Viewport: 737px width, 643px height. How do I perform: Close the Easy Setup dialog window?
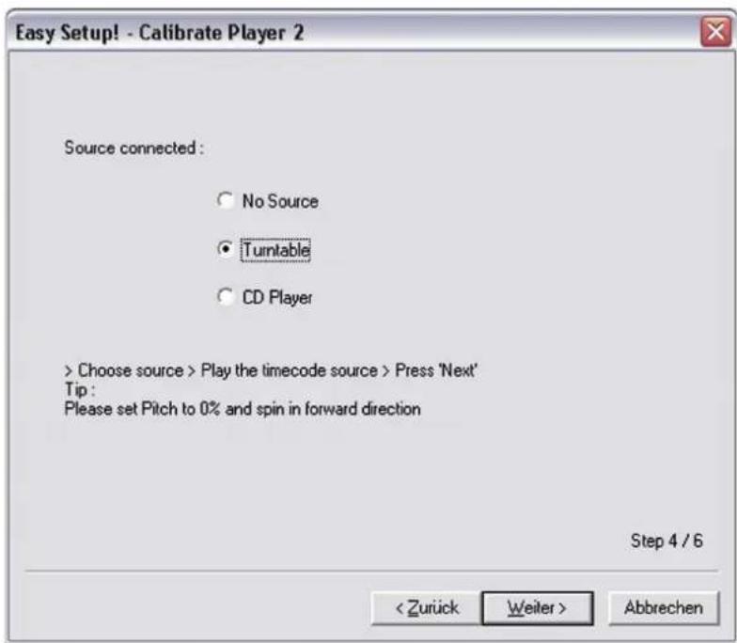tap(716, 32)
